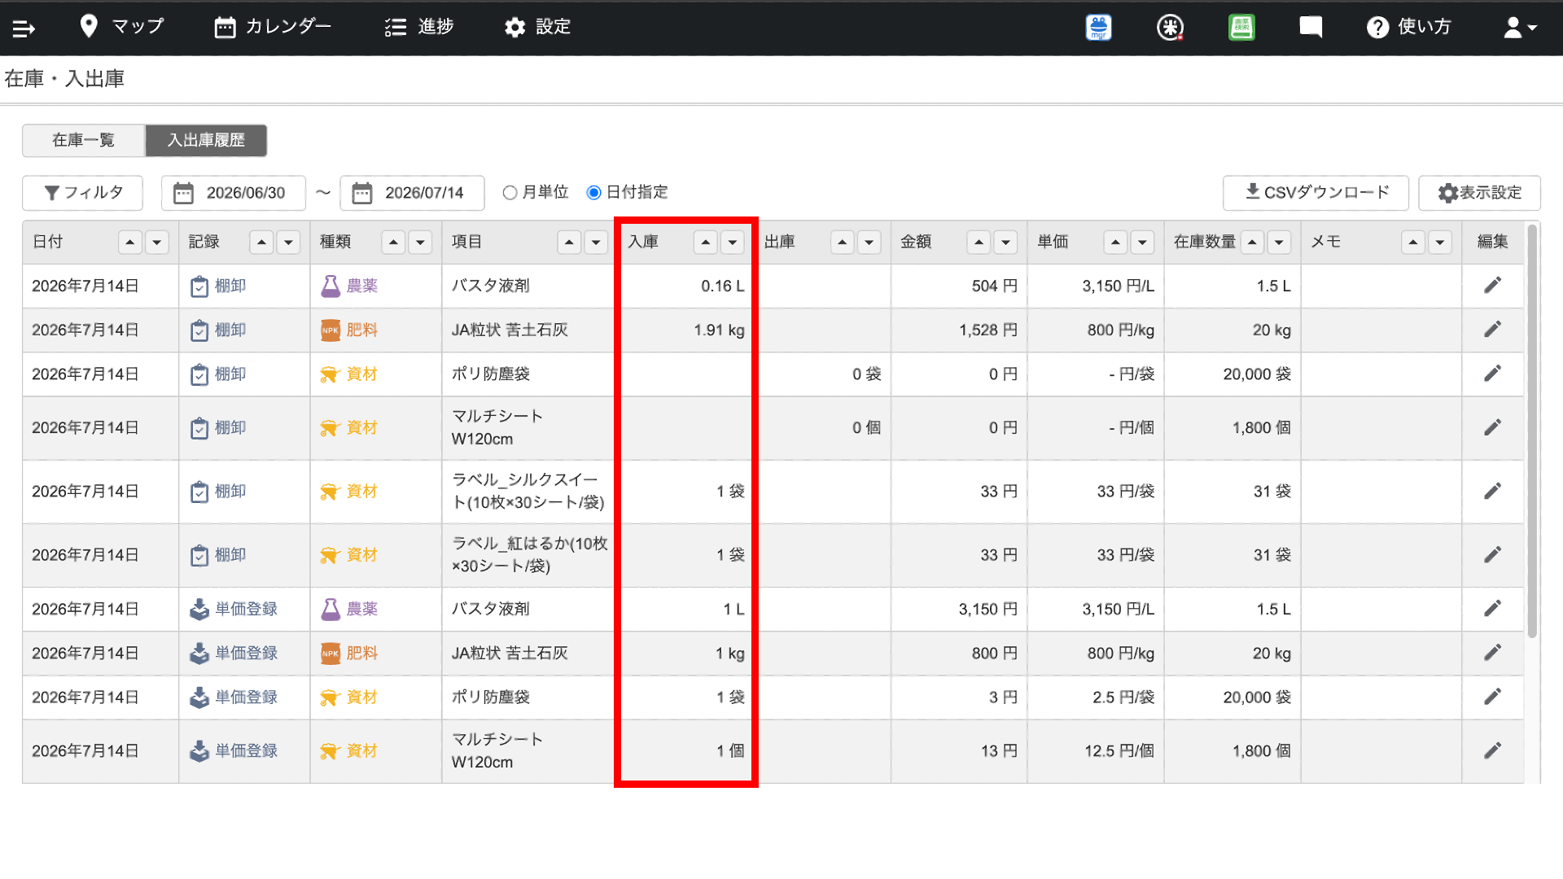Viewport: 1563px width, 879px height.
Task: Edit the 単価登録 JA粒状 苦土石灰 1 kg row
Action: (x=1492, y=653)
